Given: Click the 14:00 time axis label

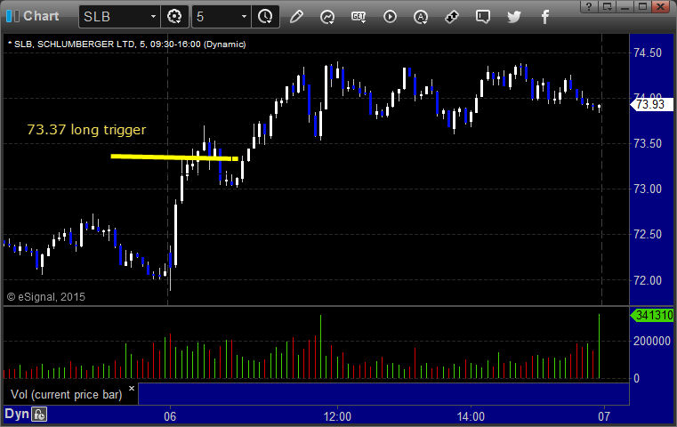Looking at the screenshot, I should click(x=471, y=416).
